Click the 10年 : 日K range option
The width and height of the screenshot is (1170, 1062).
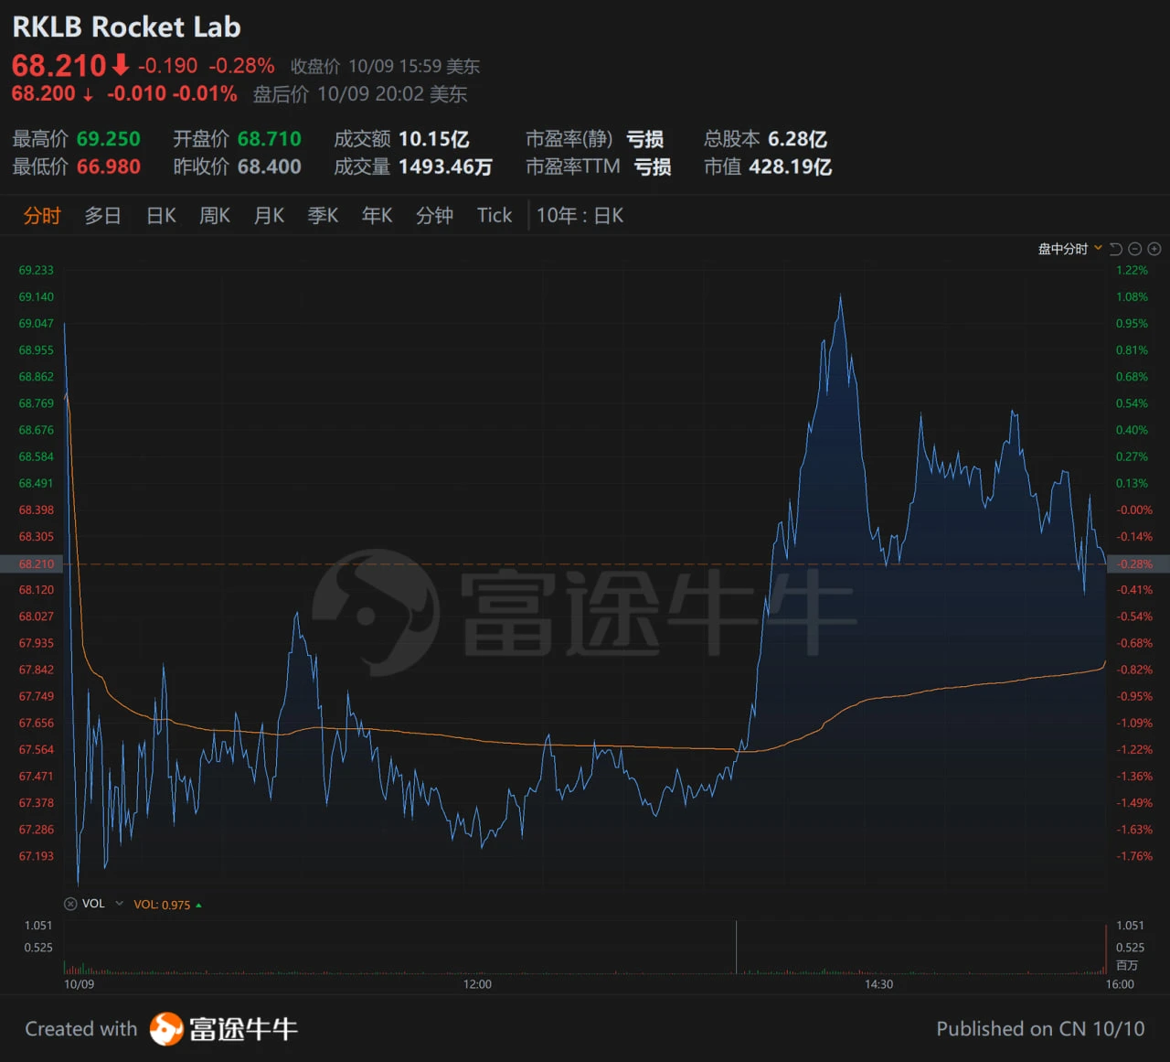[x=580, y=216]
